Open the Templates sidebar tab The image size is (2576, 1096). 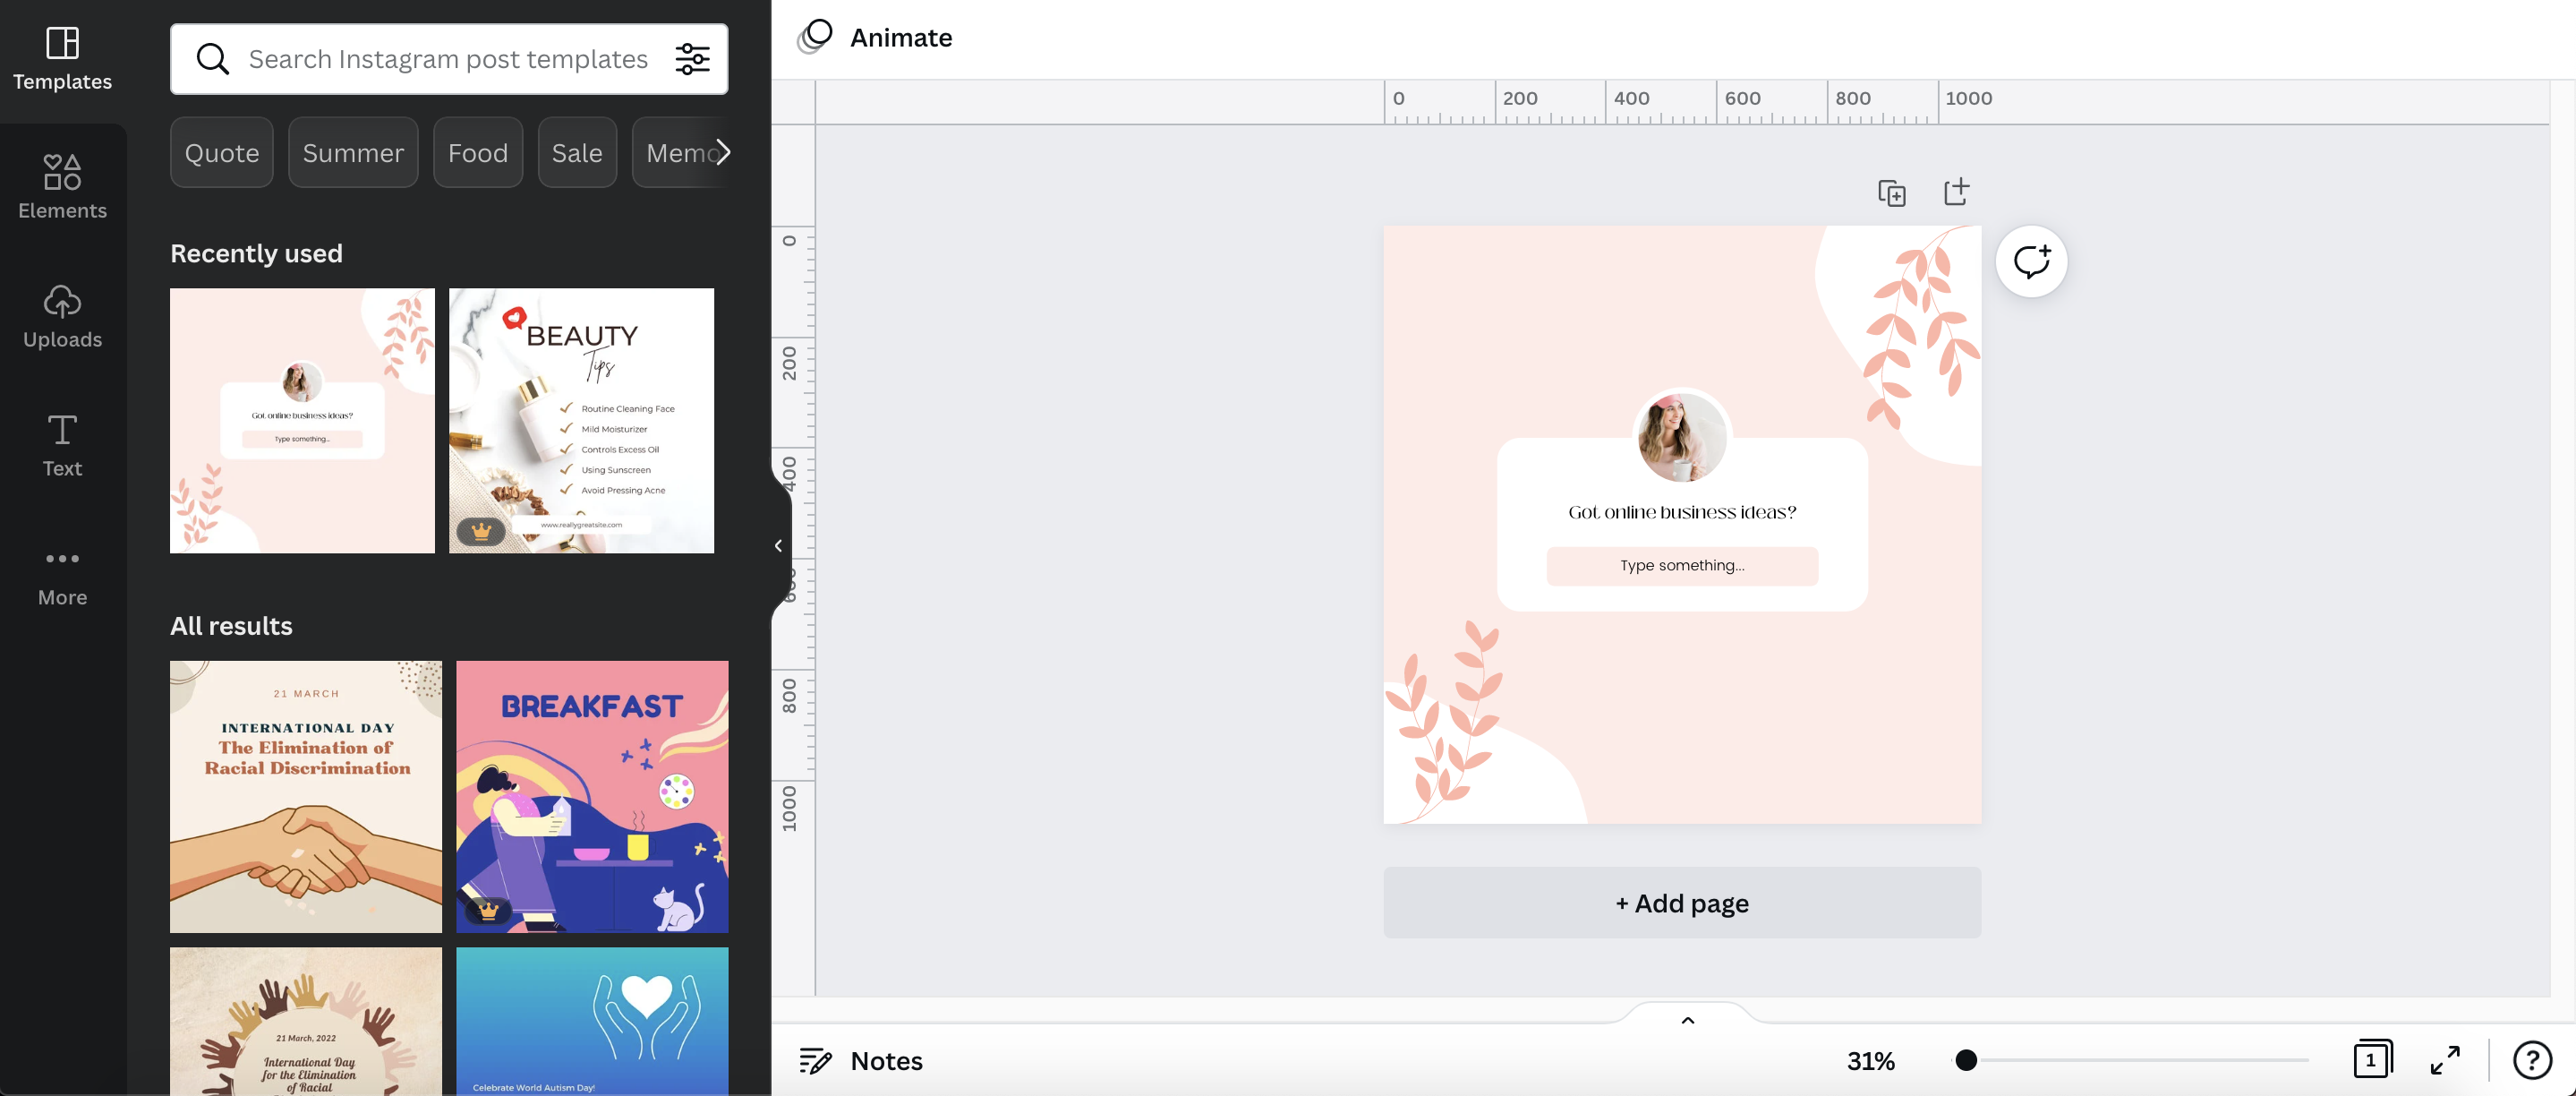[x=62, y=60]
